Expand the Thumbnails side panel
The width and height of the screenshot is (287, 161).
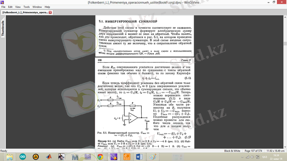3,29
